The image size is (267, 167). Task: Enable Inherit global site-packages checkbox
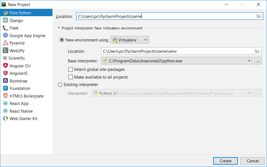click(71, 69)
